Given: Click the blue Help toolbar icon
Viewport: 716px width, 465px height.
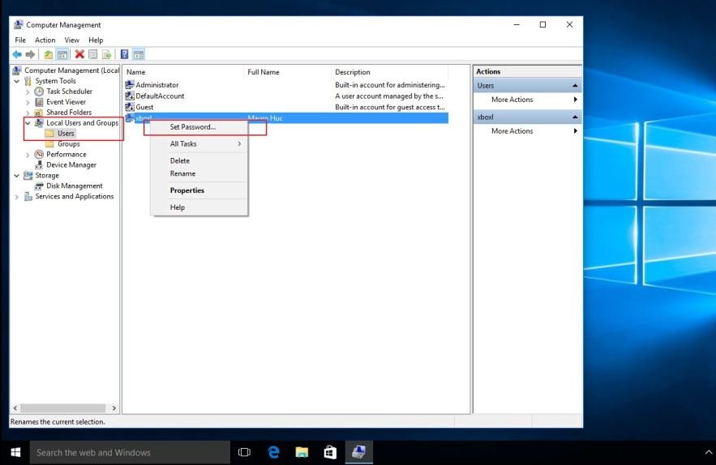Looking at the screenshot, I should click(x=125, y=54).
